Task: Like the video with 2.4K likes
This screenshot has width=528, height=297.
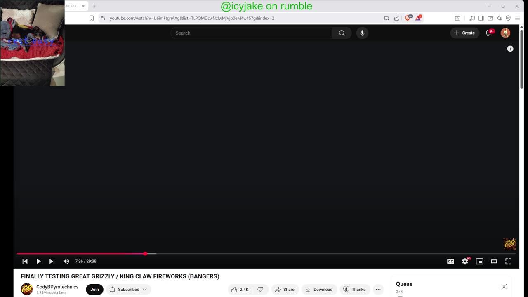Action: pos(240,289)
